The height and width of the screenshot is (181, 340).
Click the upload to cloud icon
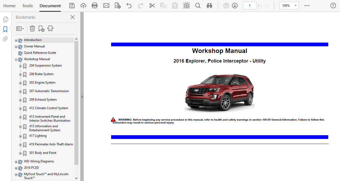pyautogui.click(x=83, y=6)
